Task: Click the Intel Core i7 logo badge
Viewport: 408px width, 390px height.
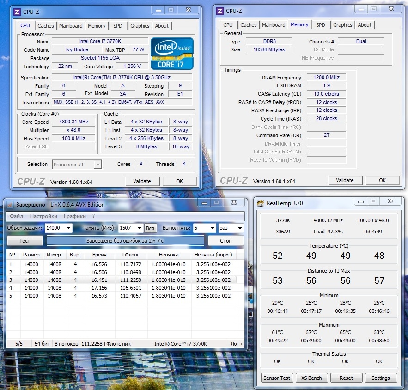Action: pyautogui.click(x=172, y=54)
